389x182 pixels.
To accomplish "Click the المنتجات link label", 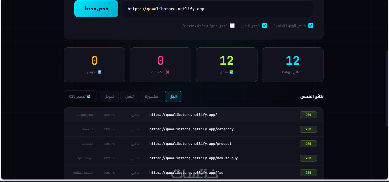I will point(88,144).
